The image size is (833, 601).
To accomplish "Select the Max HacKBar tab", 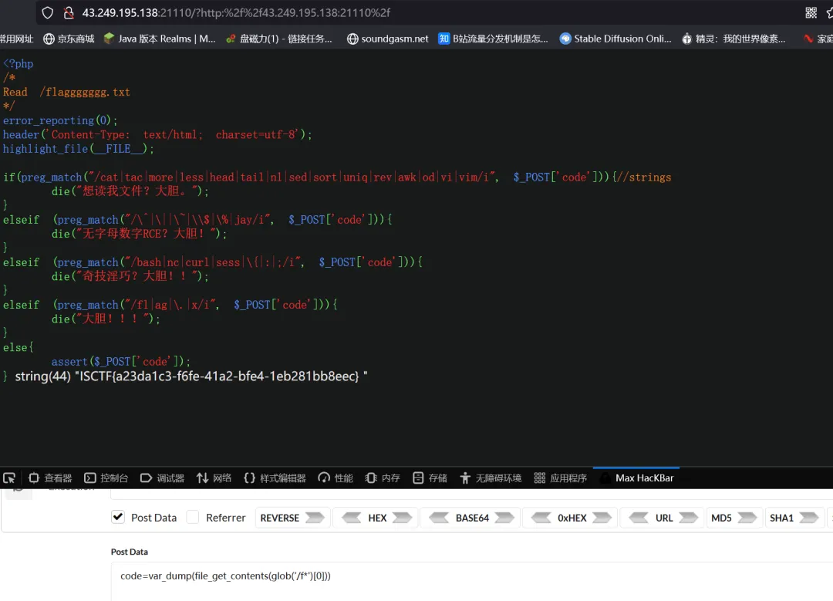I will (636, 478).
